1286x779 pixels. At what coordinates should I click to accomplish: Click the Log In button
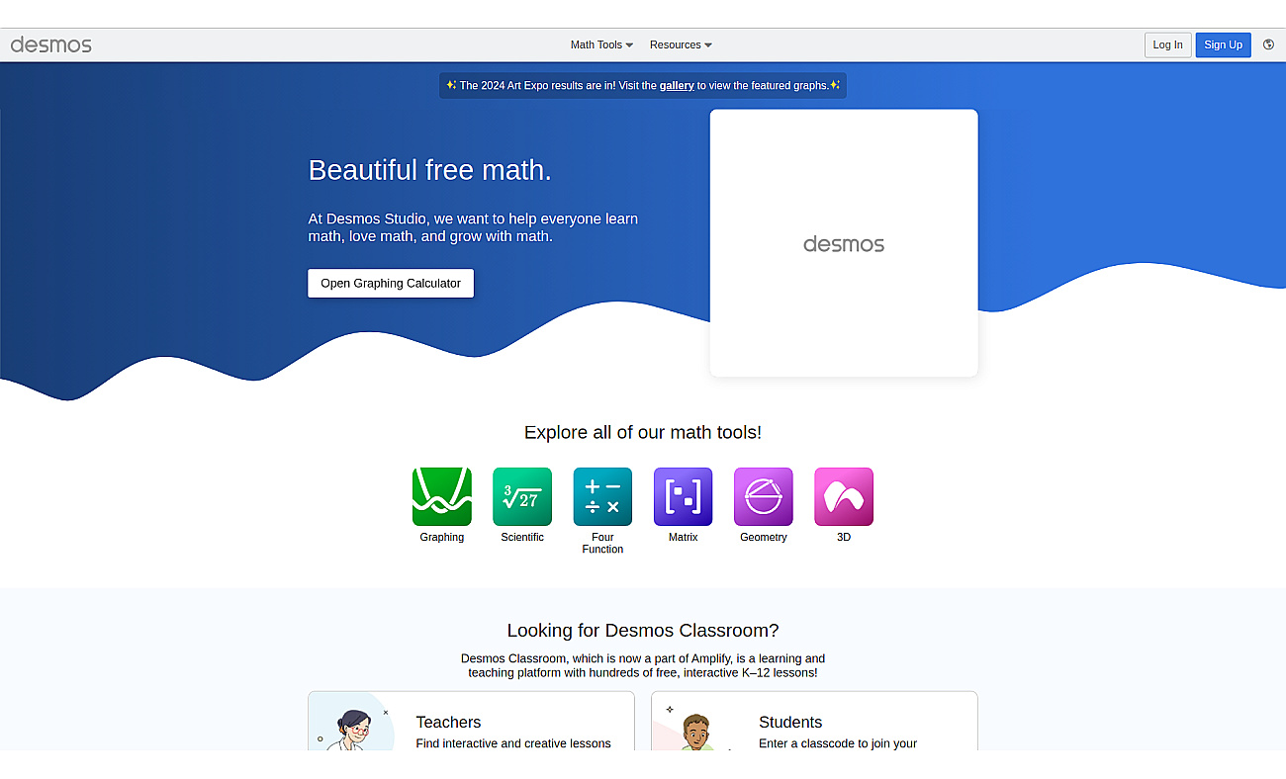coord(1167,44)
